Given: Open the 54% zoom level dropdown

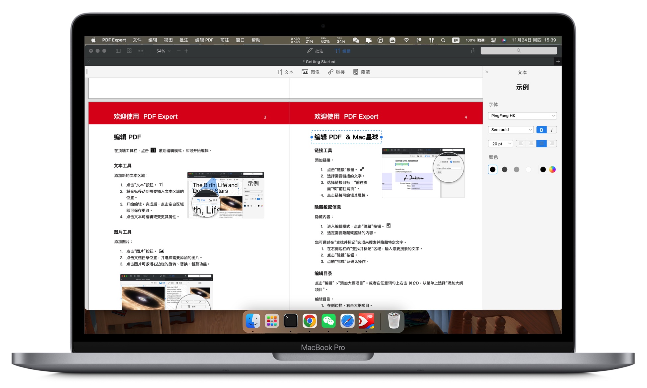Looking at the screenshot, I should pyautogui.click(x=163, y=51).
